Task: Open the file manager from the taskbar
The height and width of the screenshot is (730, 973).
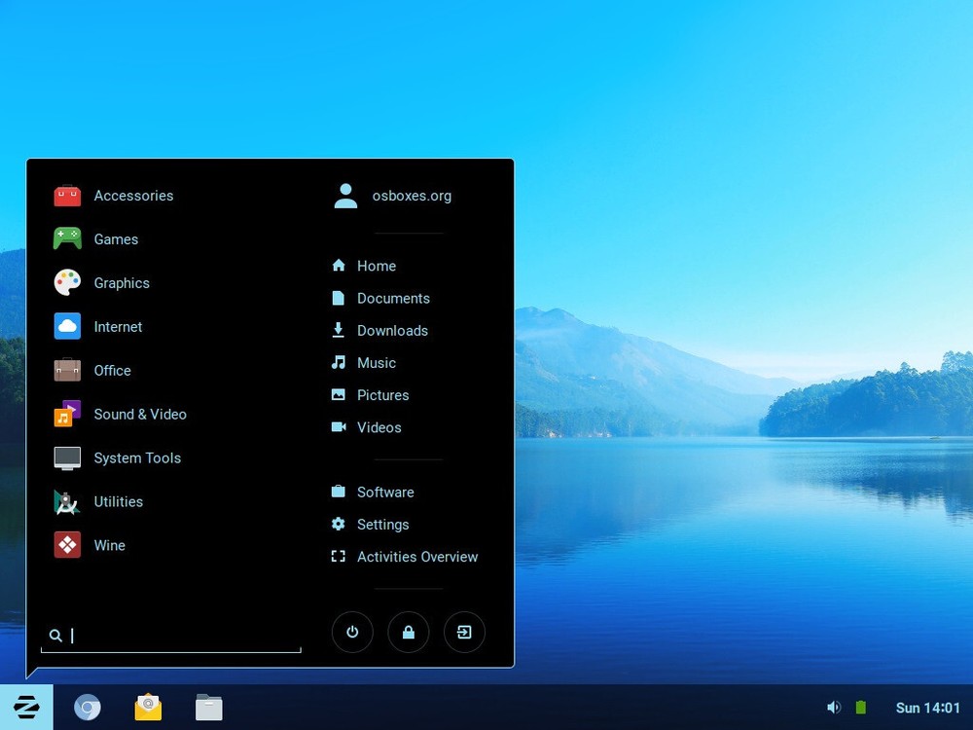Action: click(208, 707)
